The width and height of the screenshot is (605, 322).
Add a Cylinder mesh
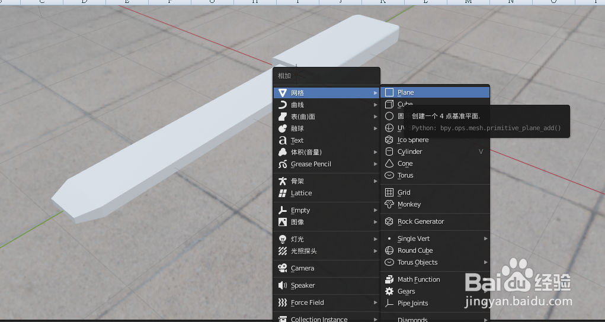coord(435,152)
